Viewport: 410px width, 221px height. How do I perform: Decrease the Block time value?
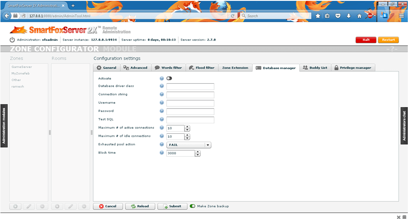click(x=198, y=155)
